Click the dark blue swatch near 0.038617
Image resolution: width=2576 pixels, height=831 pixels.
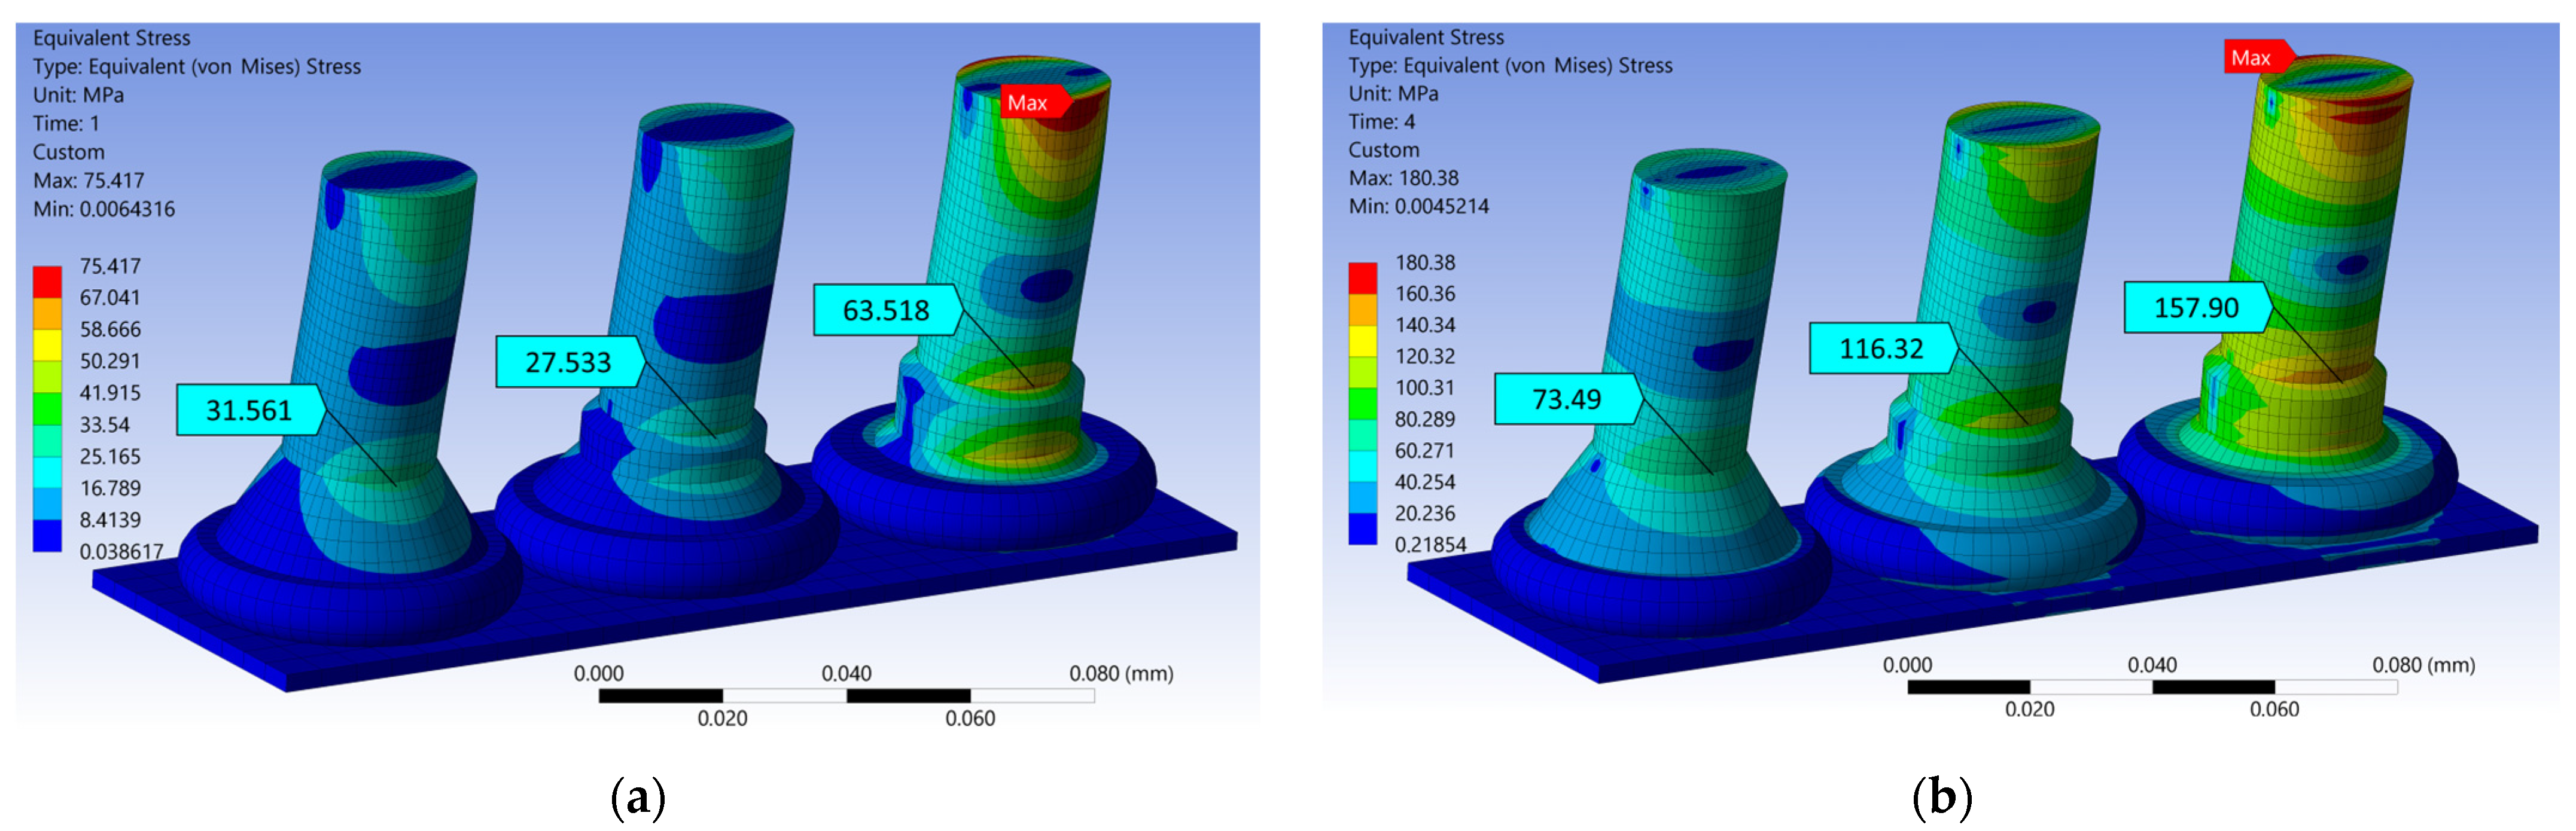tap(47, 535)
